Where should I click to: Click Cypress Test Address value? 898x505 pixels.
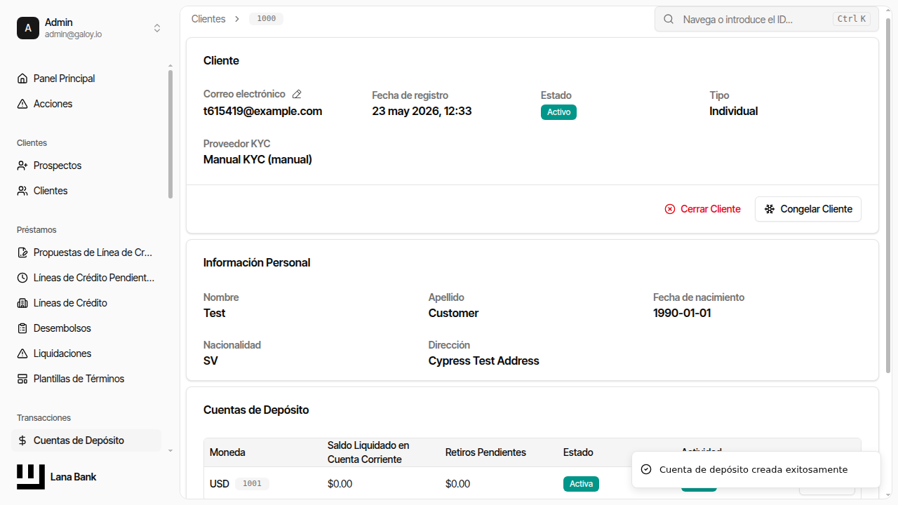click(484, 361)
